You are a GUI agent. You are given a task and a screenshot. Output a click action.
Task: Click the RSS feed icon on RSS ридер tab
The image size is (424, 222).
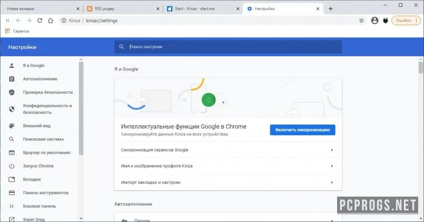pyautogui.click(x=90, y=8)
